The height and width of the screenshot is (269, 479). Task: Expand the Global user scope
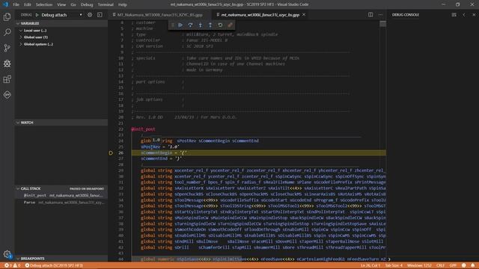(61, 37)
